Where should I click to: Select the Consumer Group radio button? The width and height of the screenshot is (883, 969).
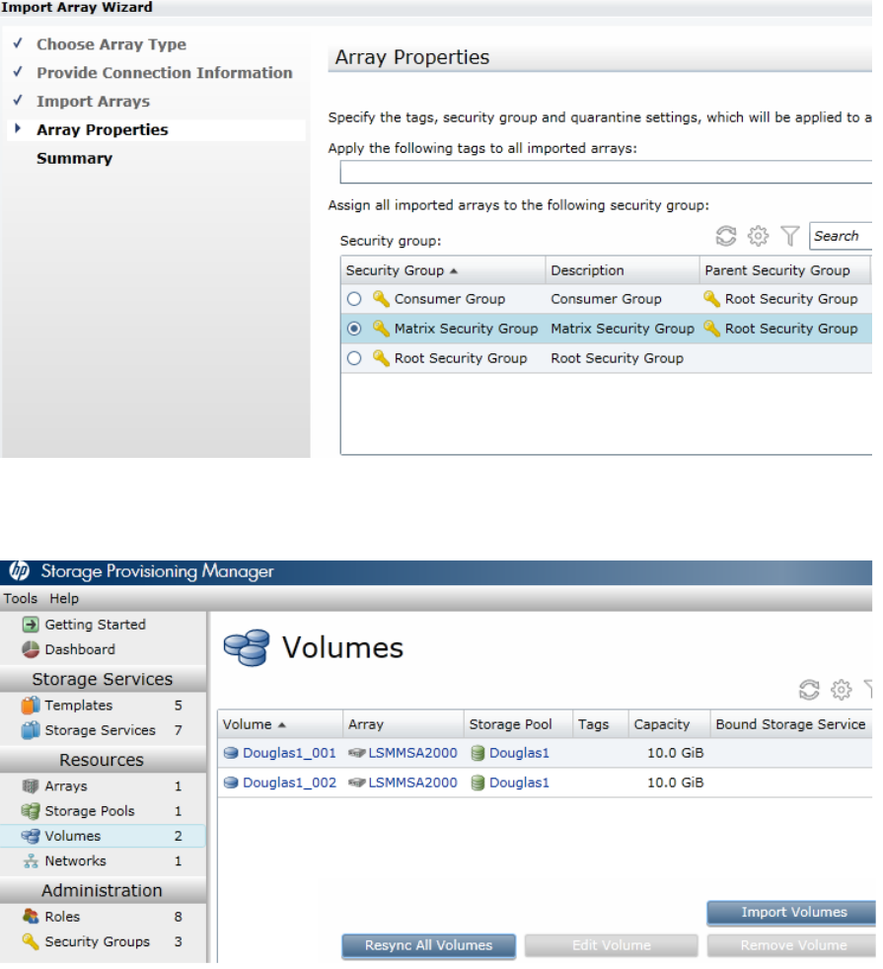tap(354, 299)
